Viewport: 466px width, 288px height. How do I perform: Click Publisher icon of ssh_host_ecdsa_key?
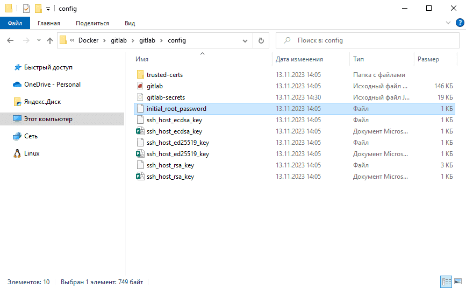coord(140,131)
